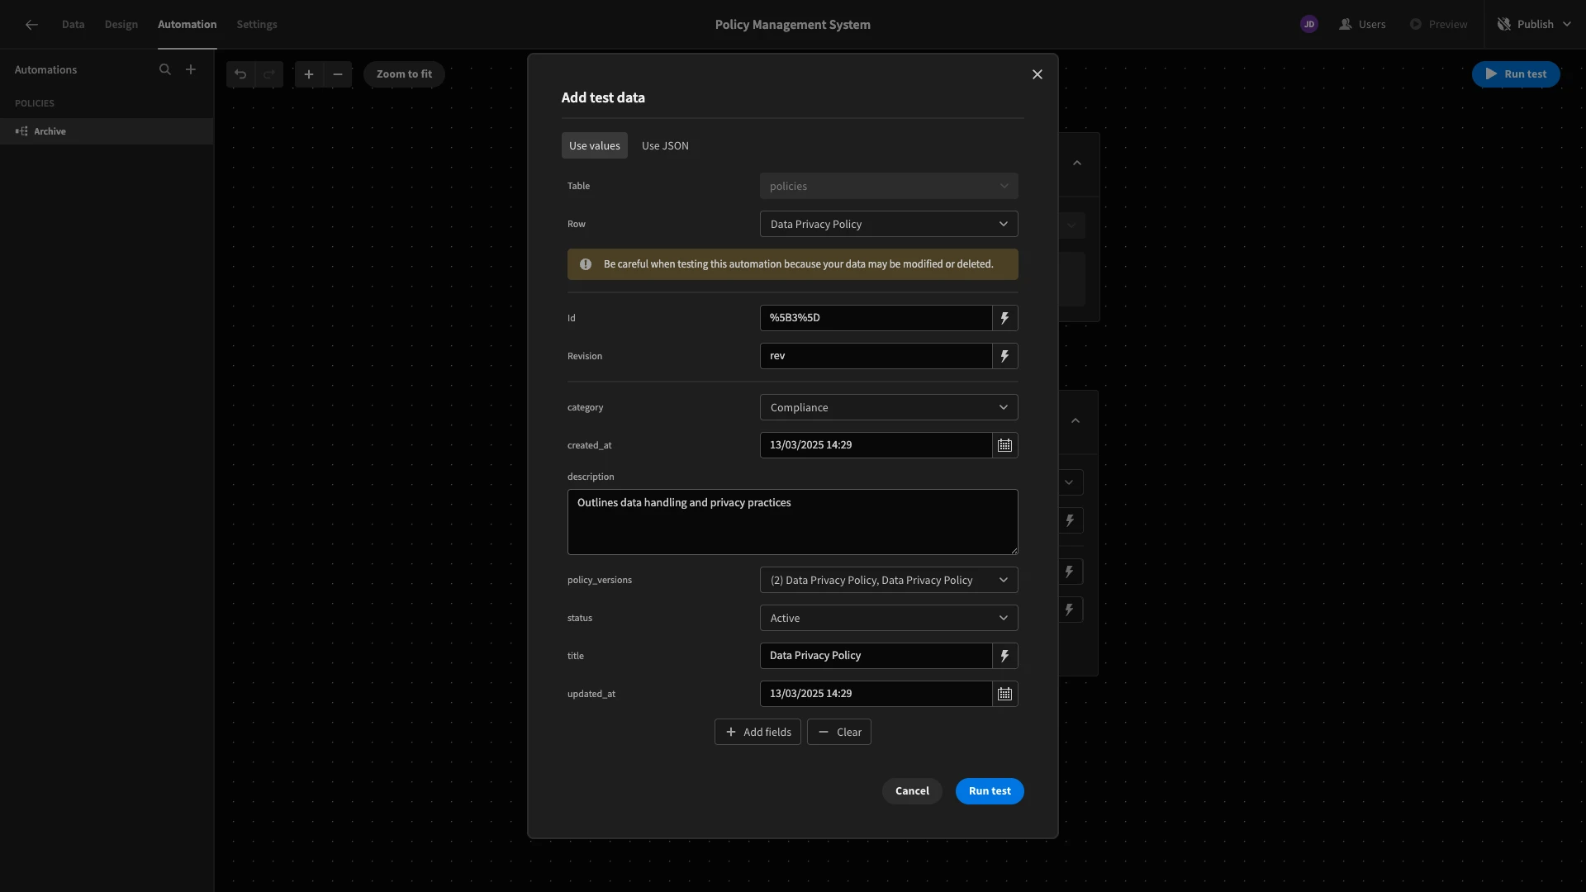Click the JD user avatar
1586x892 pixels.
[1309, 25]
